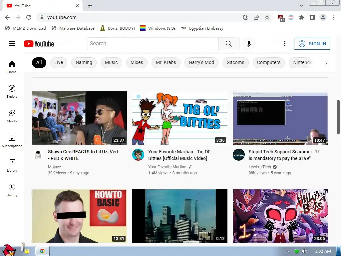
Task: Click the red shield extension with badge 17
Action: (281, 18)
